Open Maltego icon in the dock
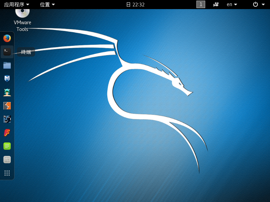This screenshot has width=270, height=202. pos(7,119)
